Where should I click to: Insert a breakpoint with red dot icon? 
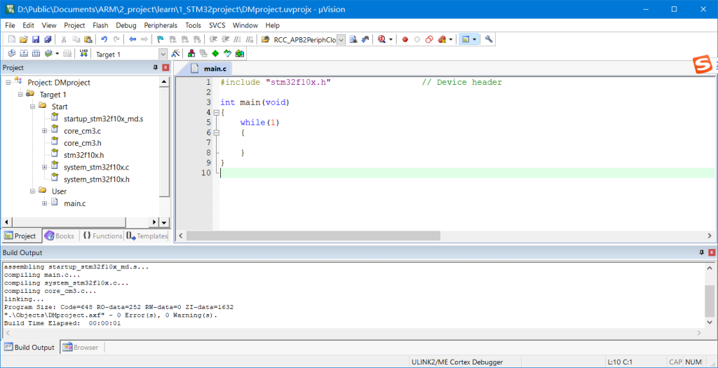tap(405, 39)
